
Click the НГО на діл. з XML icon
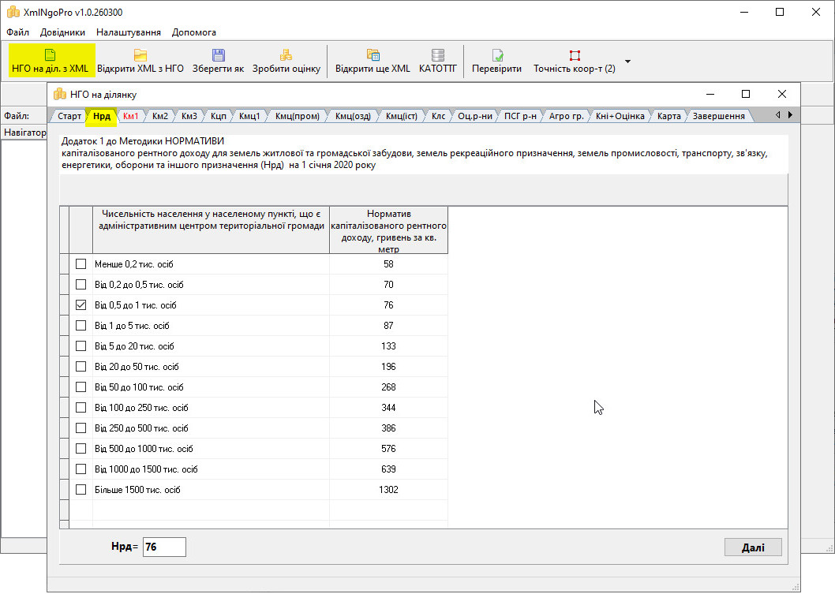click(x=51, y=54)
